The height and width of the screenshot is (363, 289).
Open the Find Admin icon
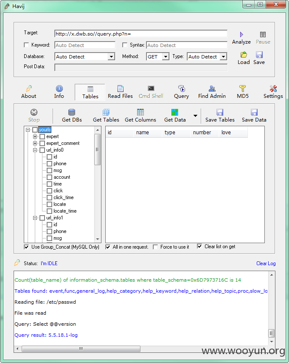212,89
